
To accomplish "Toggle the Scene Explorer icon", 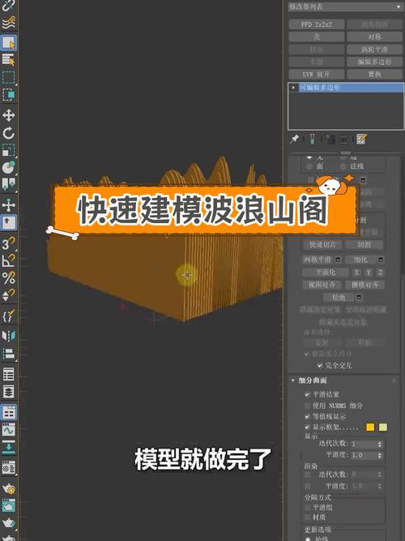I will tap(9, 375).
